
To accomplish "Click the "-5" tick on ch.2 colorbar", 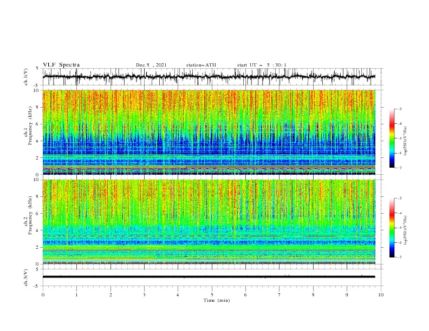I will tap(400, 228).
